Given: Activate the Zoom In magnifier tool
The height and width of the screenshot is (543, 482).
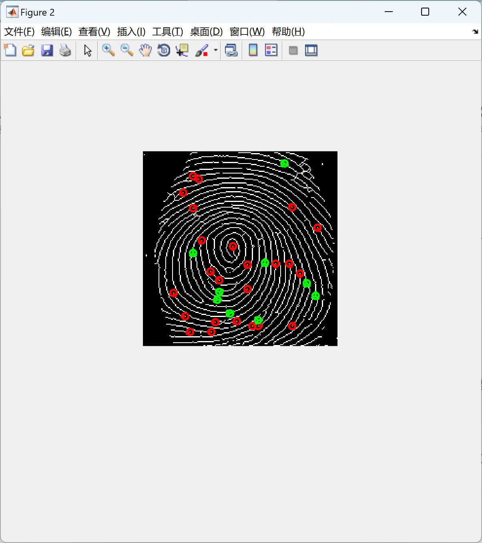Looking at the screenshot, I should point(108,50).
